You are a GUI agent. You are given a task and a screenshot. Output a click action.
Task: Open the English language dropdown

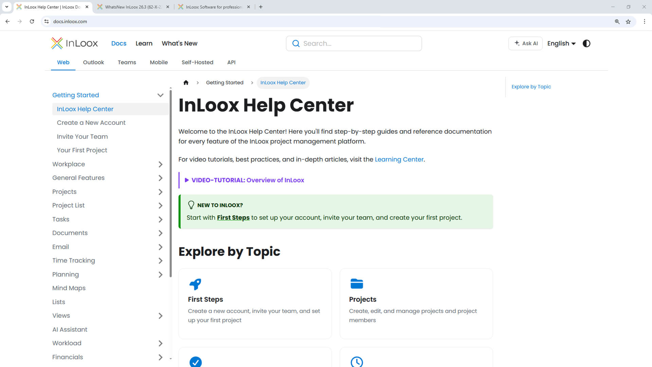coord(561,43)
